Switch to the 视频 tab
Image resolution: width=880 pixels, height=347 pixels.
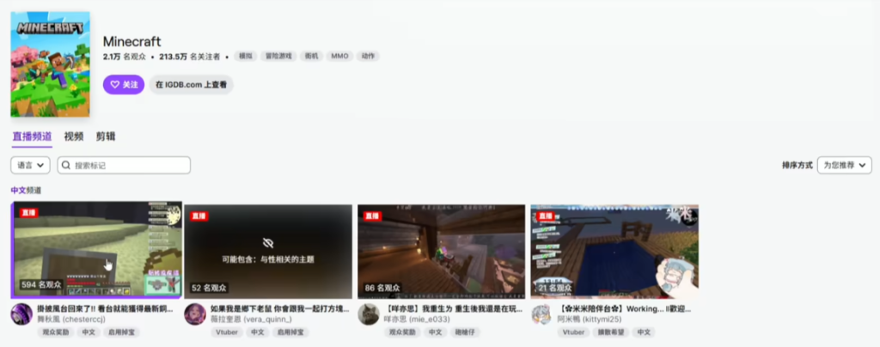point(74,137)
